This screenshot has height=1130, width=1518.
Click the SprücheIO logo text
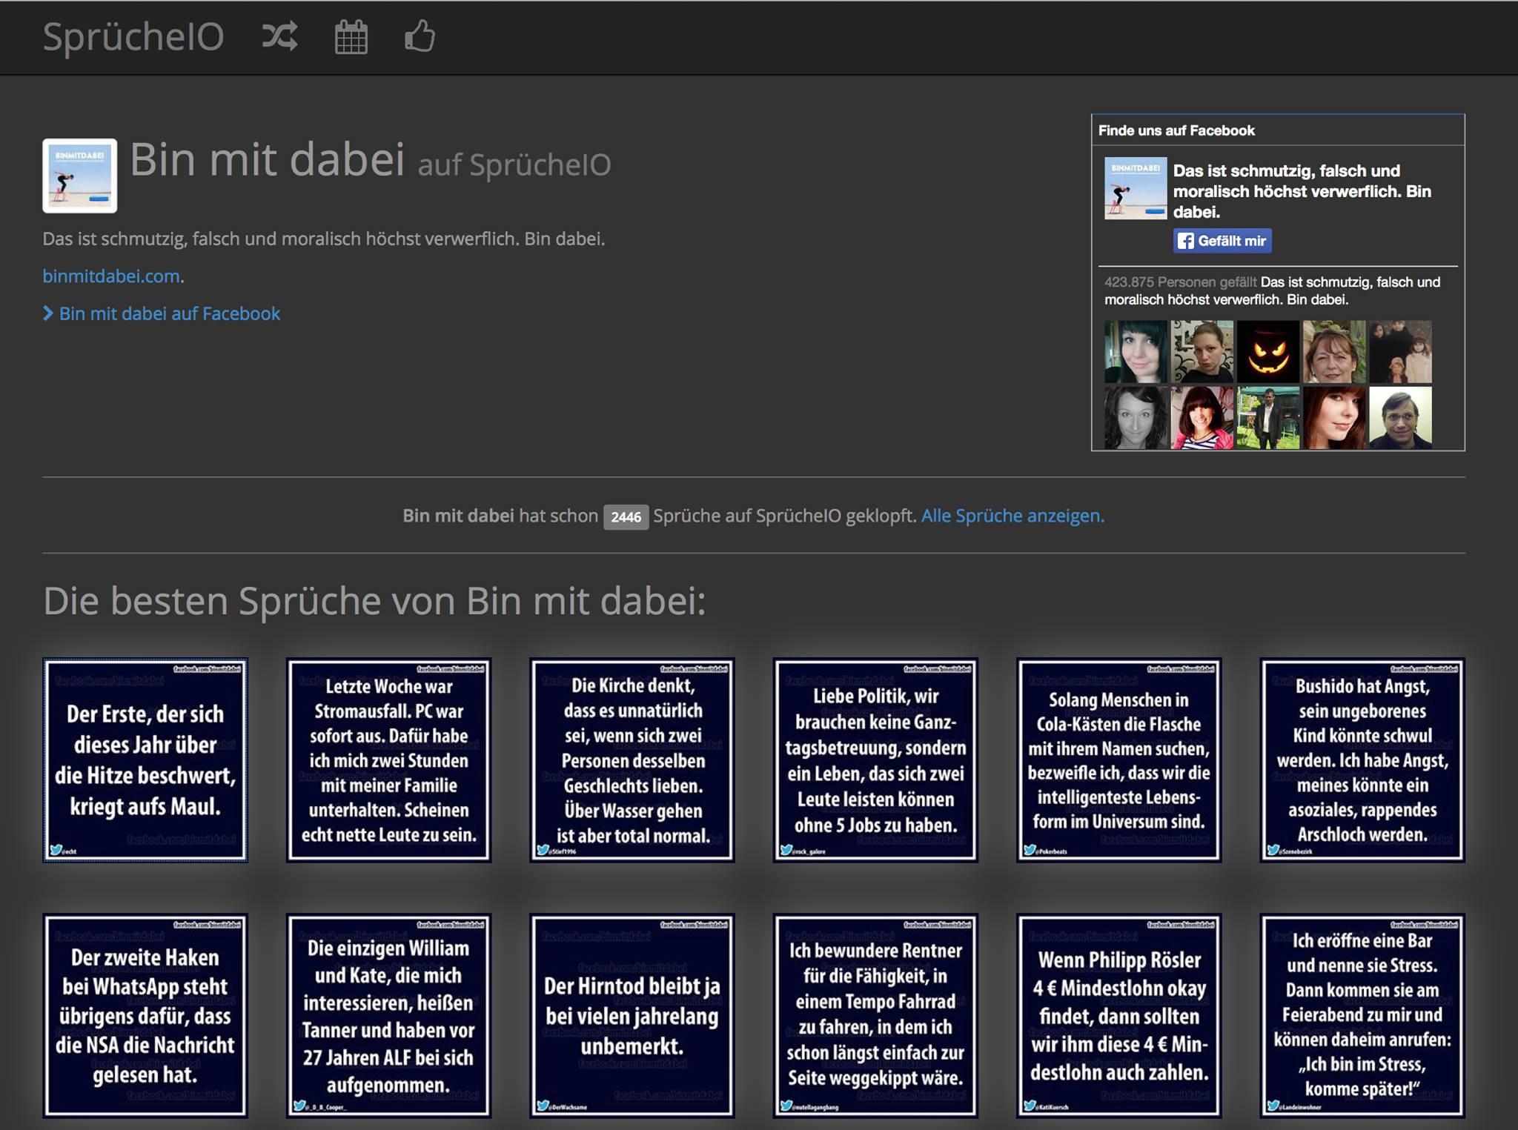click(133, 36)
